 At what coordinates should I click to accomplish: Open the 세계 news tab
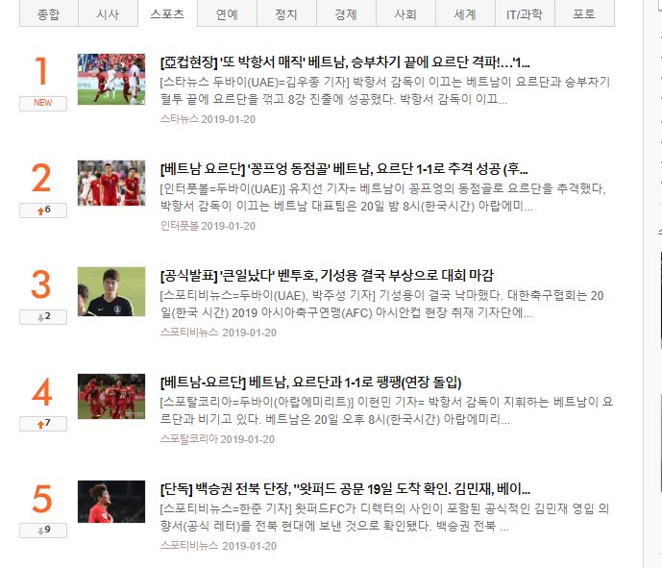(x=465, y=14)
